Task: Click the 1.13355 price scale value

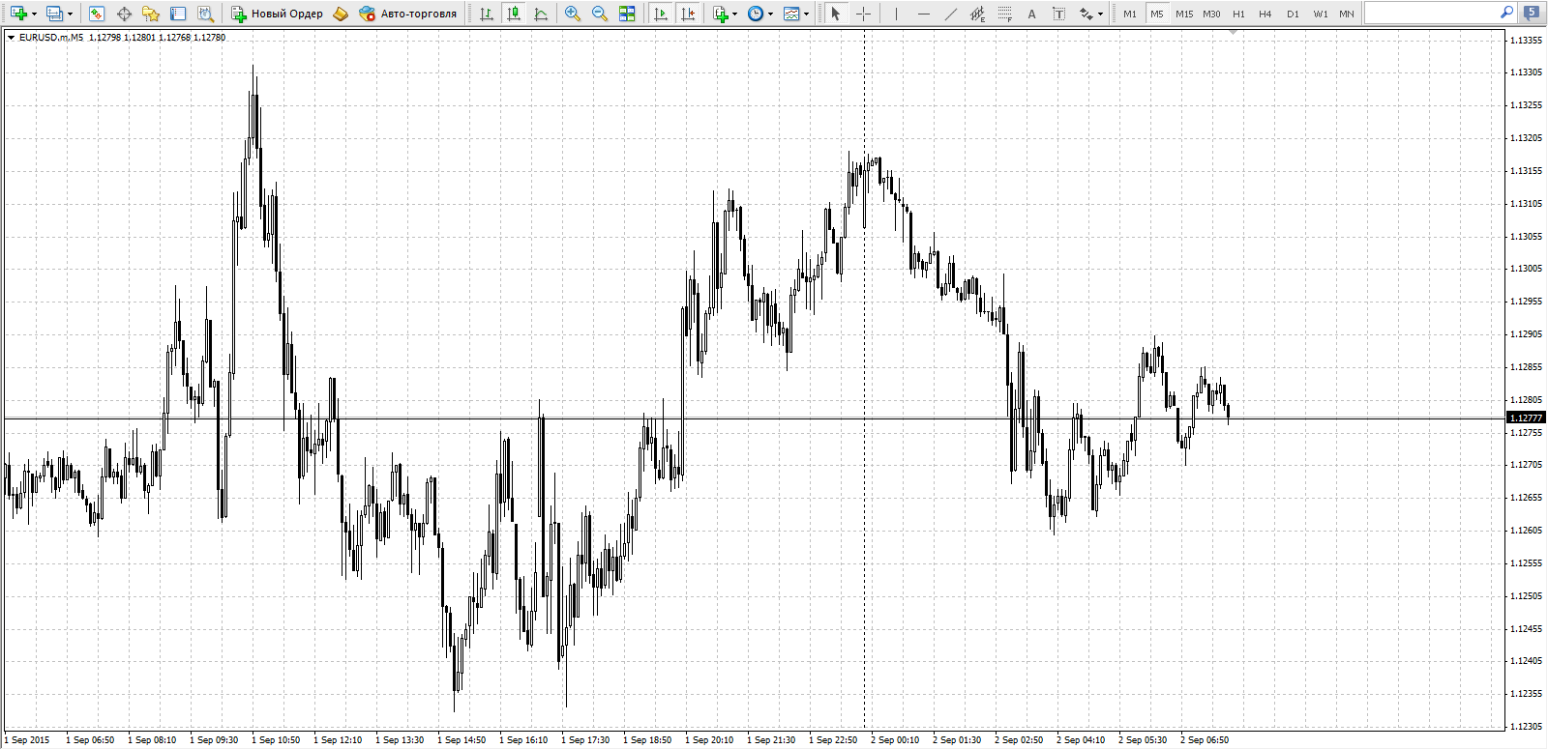Action: click(x=1526, y=40)
